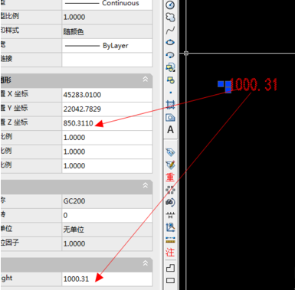Screen dimensions: 295x290
Task: Collapse the geometry section chevron above X coordinate
Action: [146, 80]
